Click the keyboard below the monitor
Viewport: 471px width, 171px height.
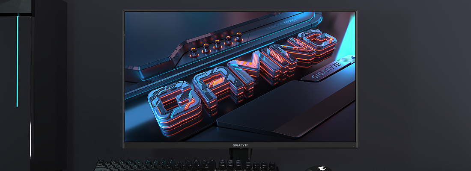click(184, 165)
